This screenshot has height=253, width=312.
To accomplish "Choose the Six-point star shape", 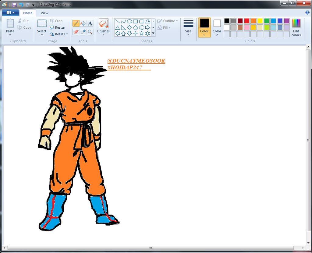I will (x=147, y=34).
